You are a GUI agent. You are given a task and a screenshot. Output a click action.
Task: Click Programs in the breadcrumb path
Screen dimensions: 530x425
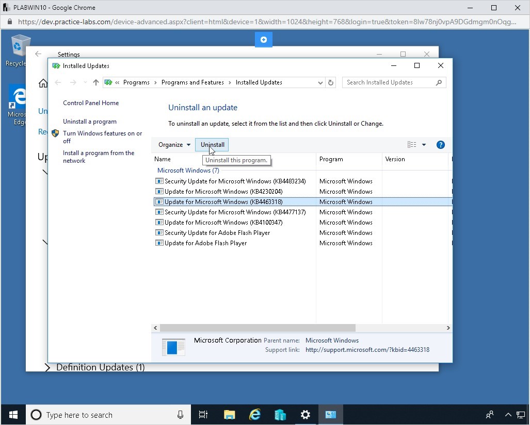coord(136,82)
